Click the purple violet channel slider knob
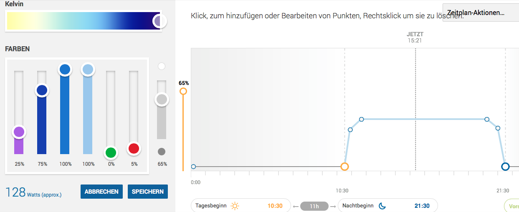519x212 pixels. [x=19, y=132]
